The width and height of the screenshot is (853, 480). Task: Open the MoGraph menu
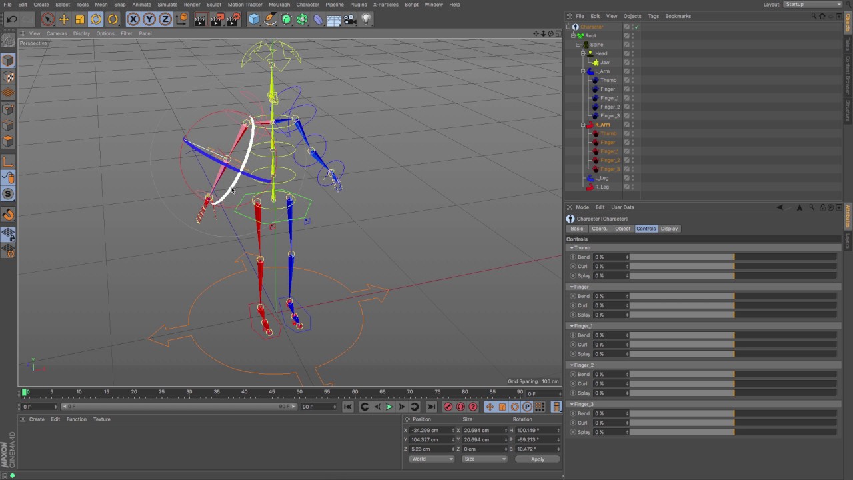pyautogui.click(x=279, y=5)
